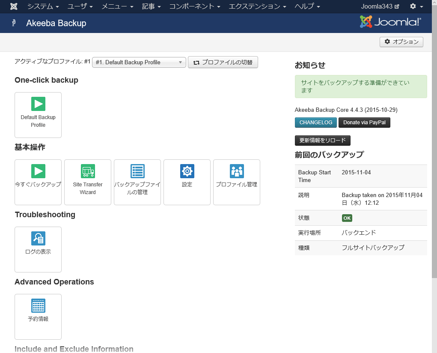Open the ヘルプ menu
The image size is (437, 353).
pyautogui.click(x=307, y=6)
